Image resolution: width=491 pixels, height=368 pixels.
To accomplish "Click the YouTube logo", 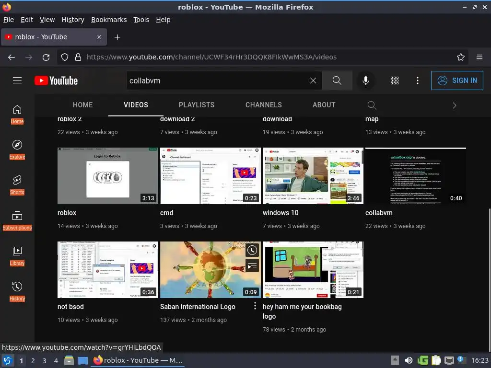I will tap(56, 80).
